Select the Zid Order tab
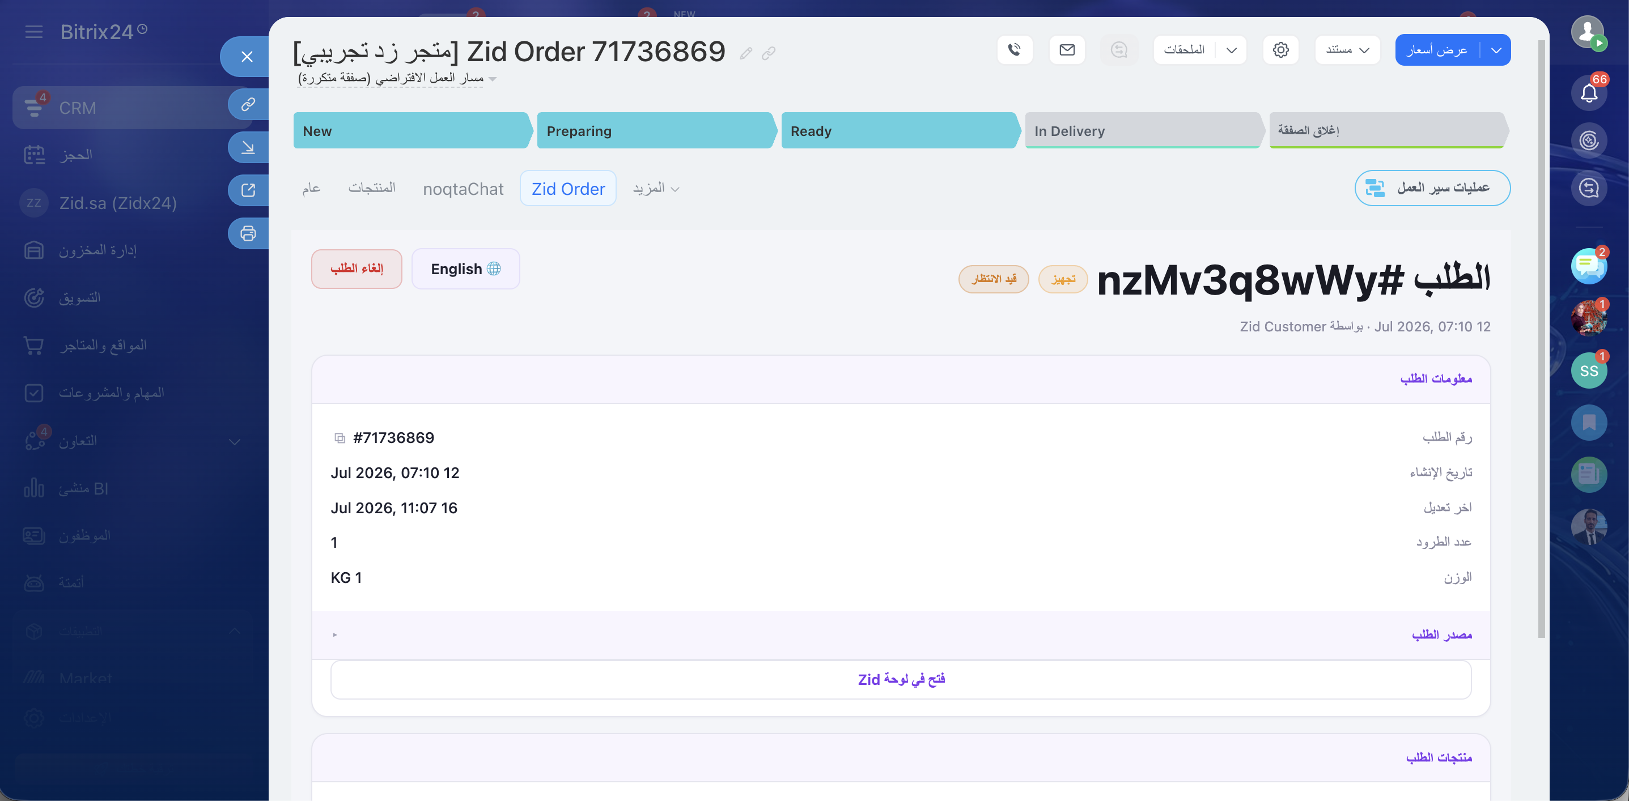The width and height of the screenshot is (1629, 801). (x=568, y=189)
